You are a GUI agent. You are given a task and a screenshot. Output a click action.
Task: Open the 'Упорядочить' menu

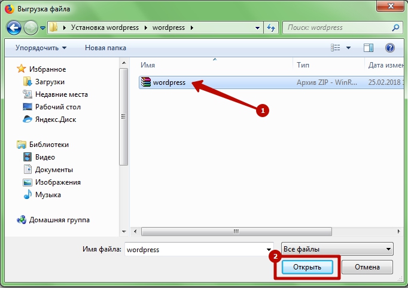(41, 48)
